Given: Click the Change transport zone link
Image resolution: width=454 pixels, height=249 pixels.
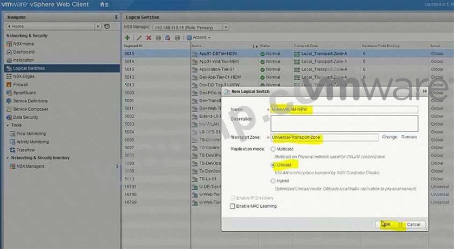Looking at the screenshot, I should [389, 137].
